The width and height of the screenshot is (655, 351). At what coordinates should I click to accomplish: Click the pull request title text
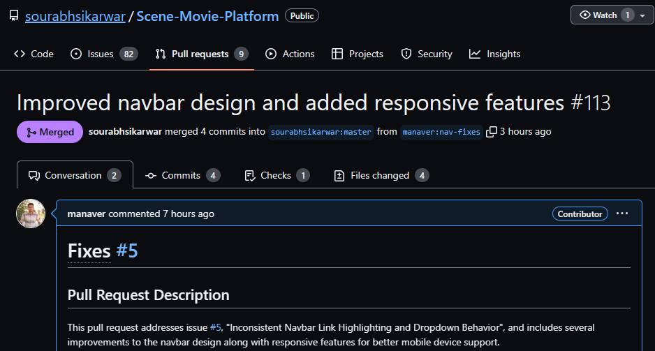[290, 103]
